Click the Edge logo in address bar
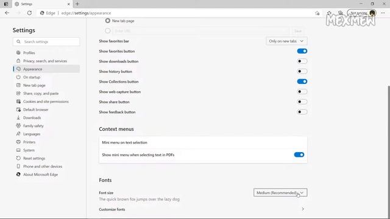Screen dimensions: 390x219 coord(42,13)
